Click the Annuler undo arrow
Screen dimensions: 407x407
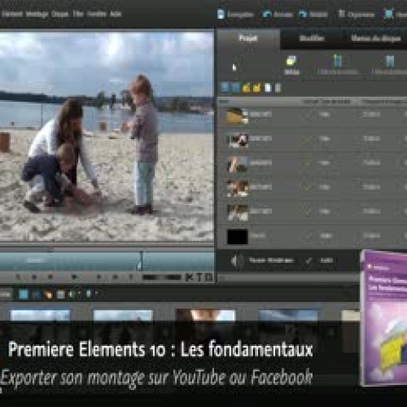267,14
